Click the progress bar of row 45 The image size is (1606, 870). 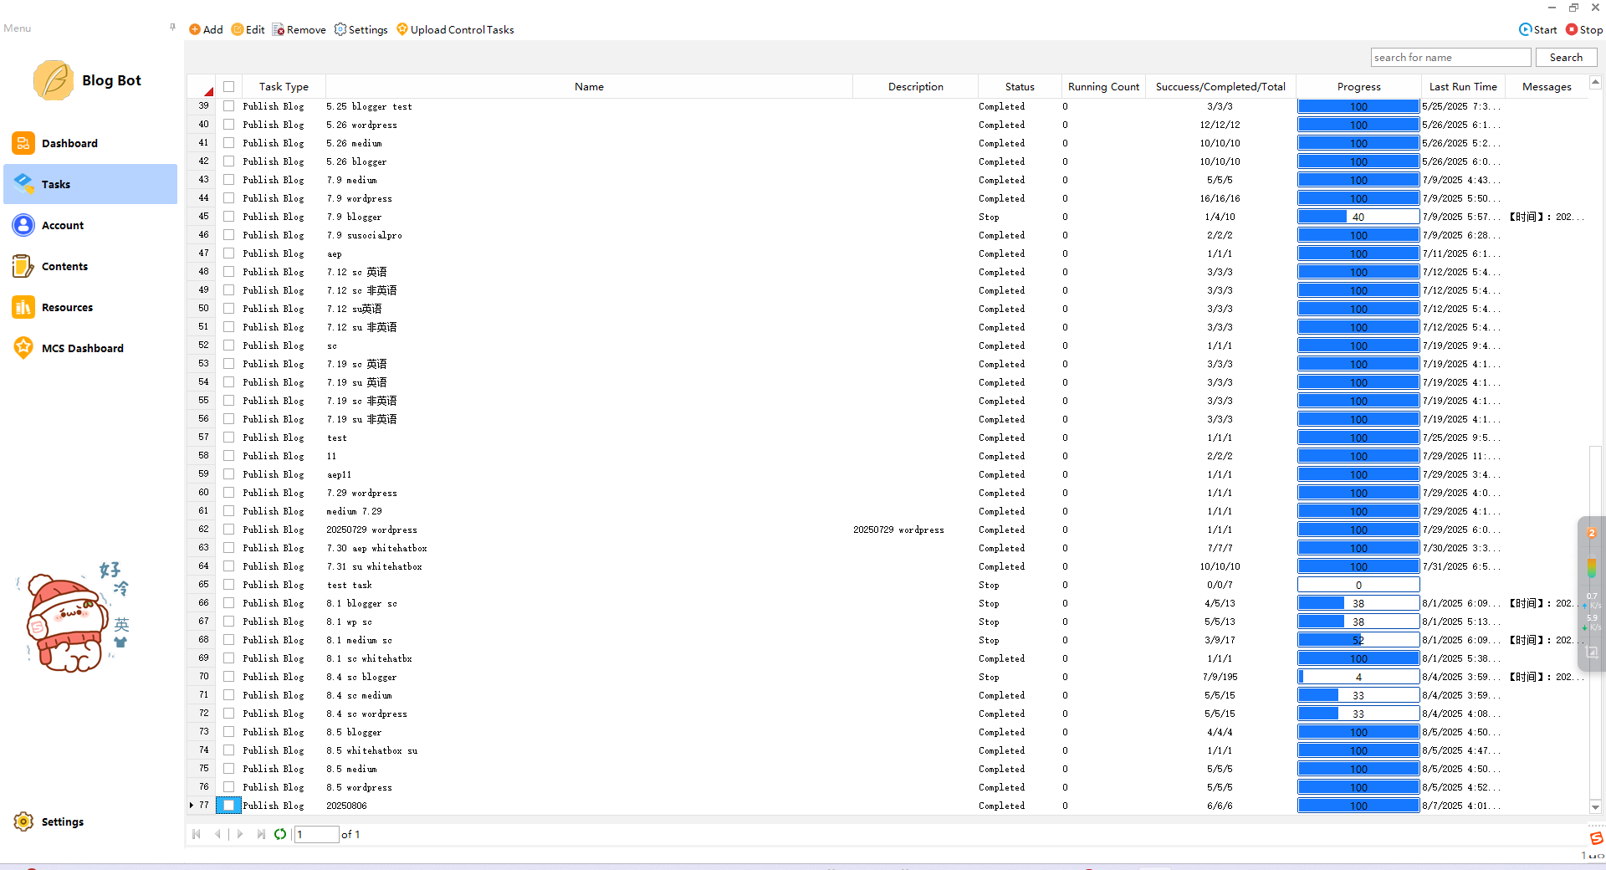(x=1358, y=217)
